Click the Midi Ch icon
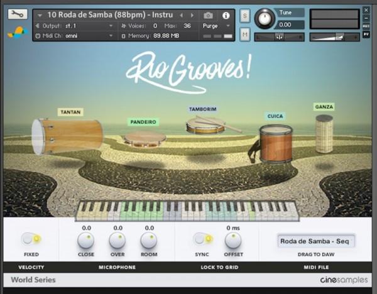The width and height of the screenshot is (377, 294). tap(38, 36)
